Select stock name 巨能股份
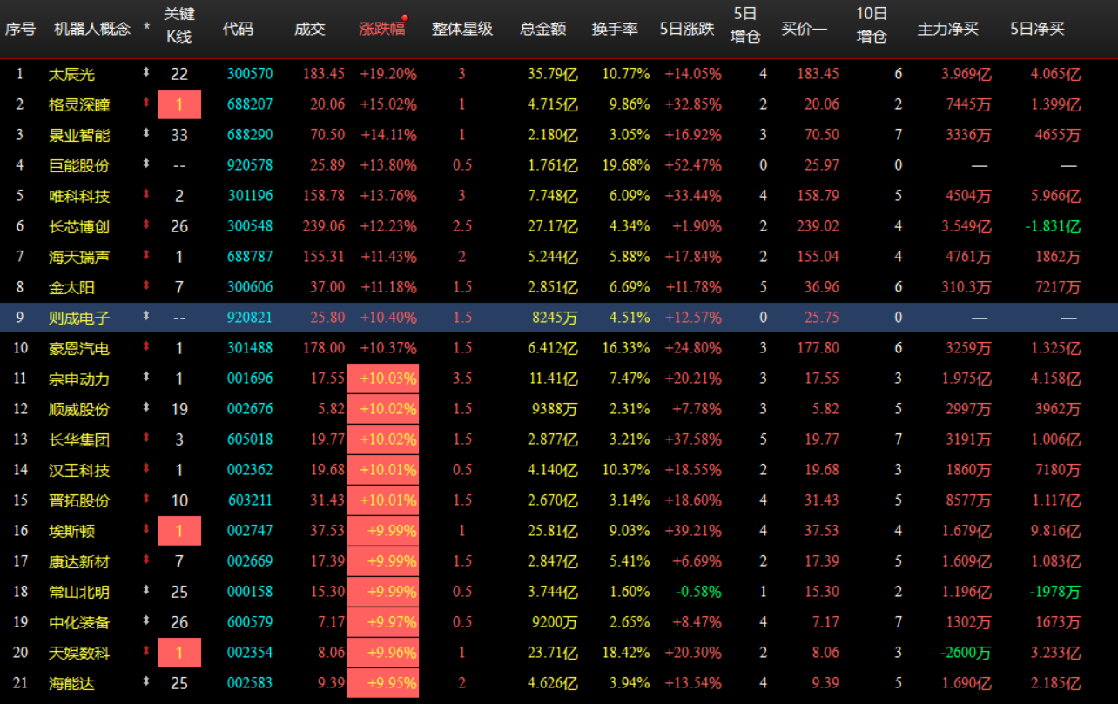This screenshot has height=704, width=1118. click(x=79, y=166)
